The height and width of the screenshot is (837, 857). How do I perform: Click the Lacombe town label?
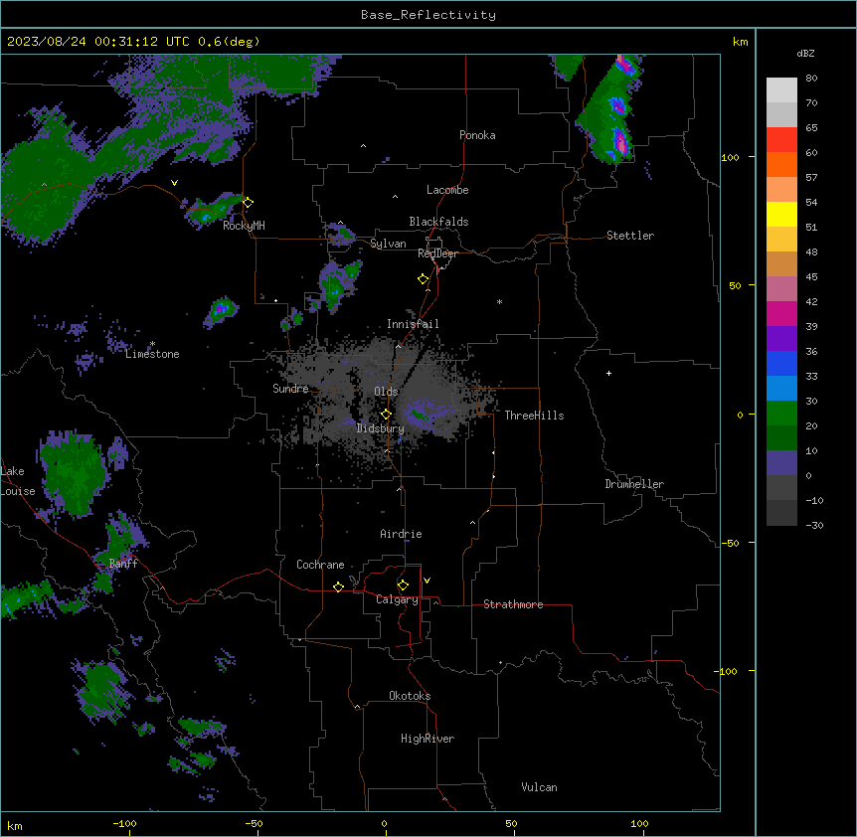tap(447, 190)
